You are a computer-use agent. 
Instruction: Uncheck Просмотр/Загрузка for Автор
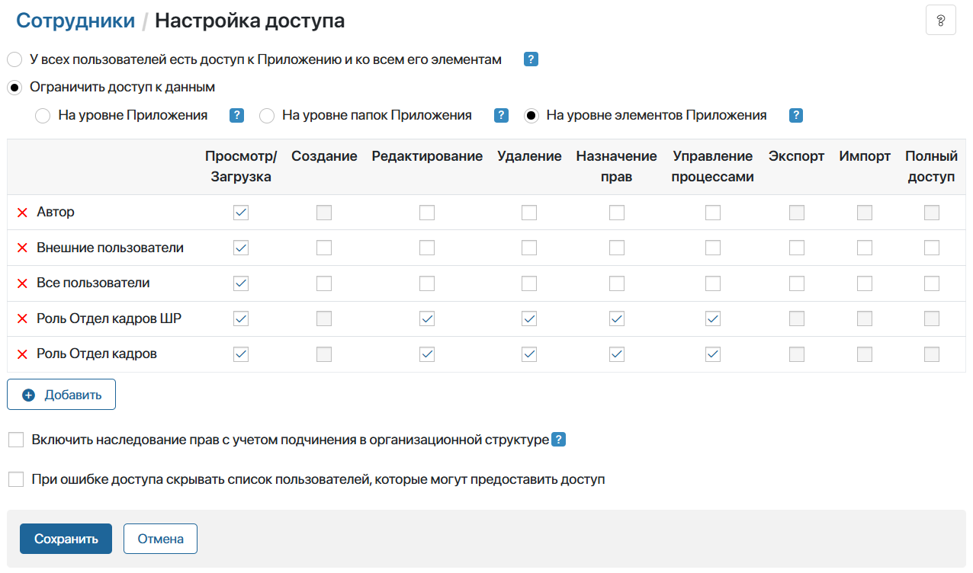[241, 213]
